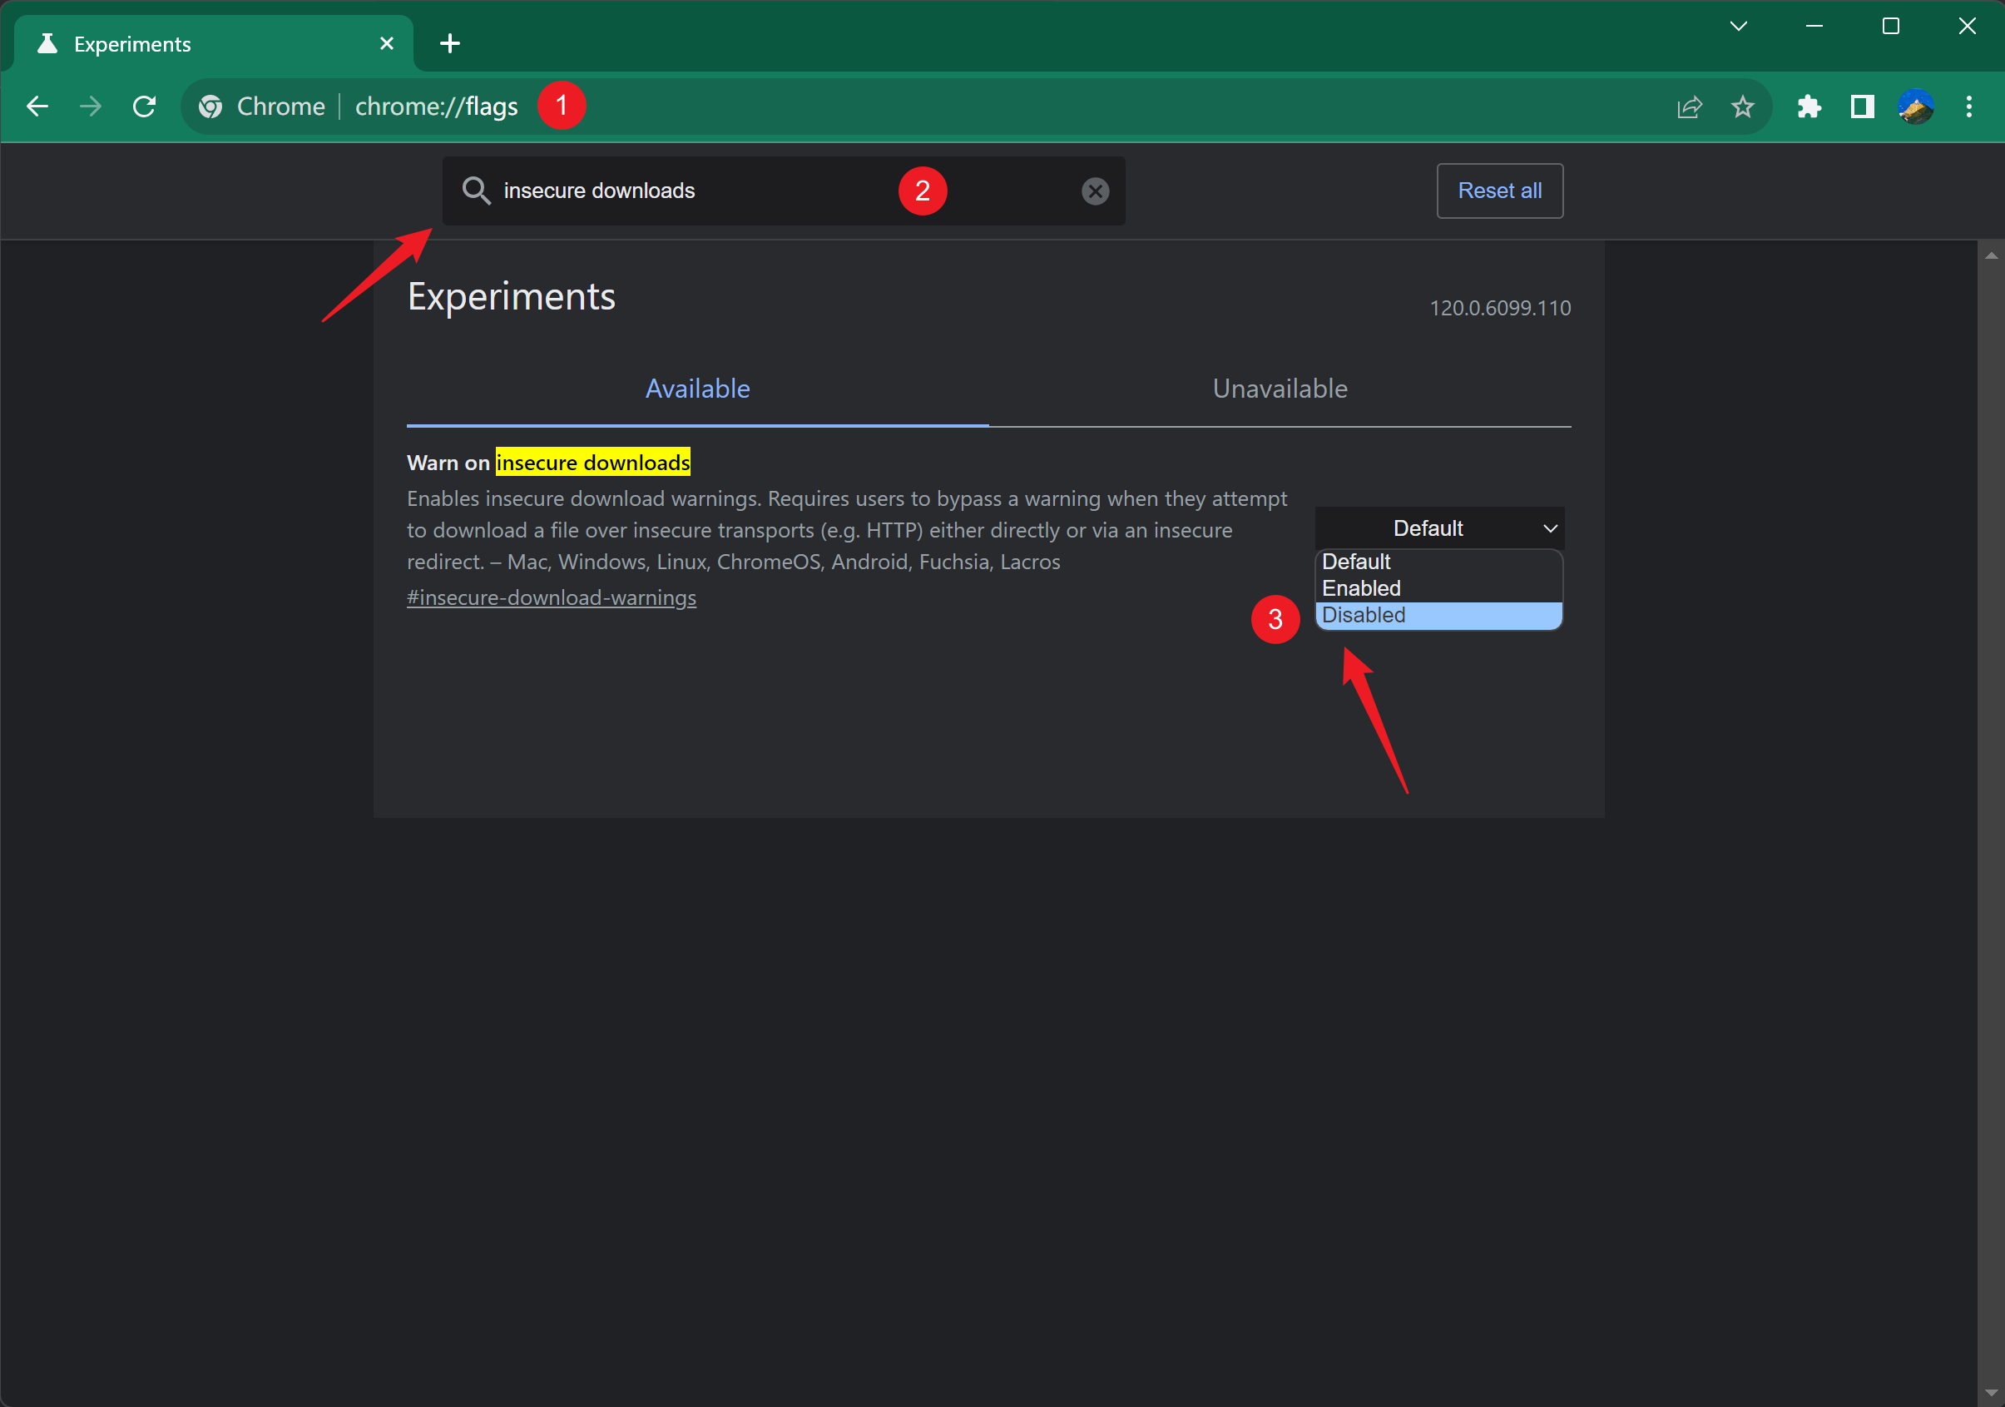Switch to the Available tab
2005x1407 pixels.
[x=697, y=389]
